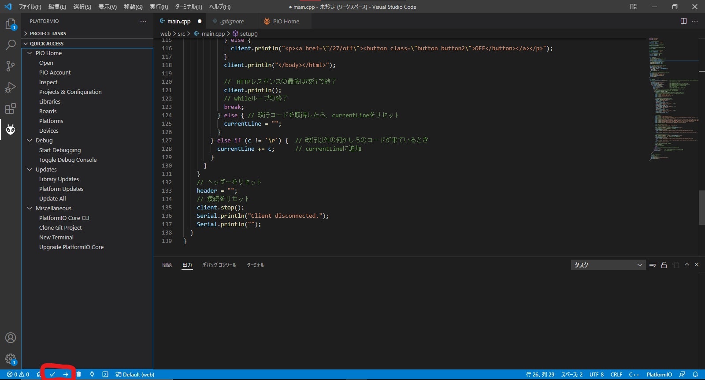Toggle the split editor layout button
Viewport: 705px width, 380px height.
point(683,21)
